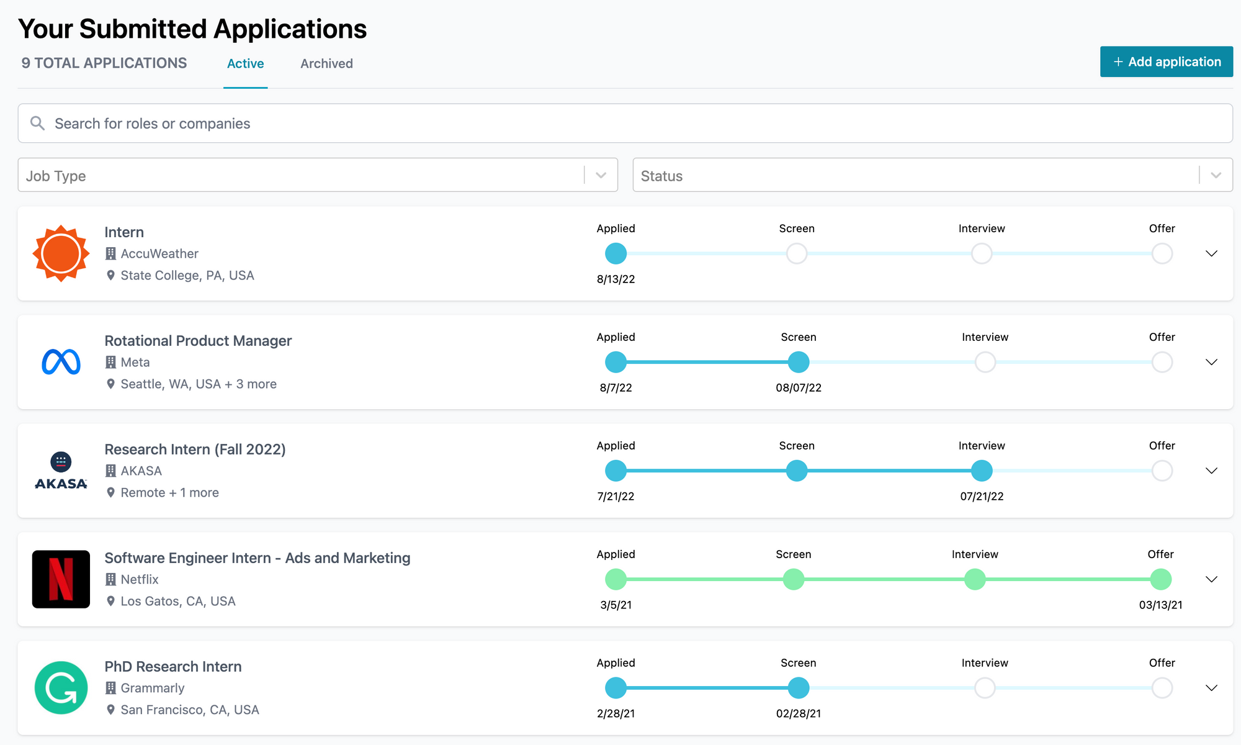Viewport: 1241px width, 745px height.
Task: Click the location pin beside State College, PA
Action: point(112,275)
